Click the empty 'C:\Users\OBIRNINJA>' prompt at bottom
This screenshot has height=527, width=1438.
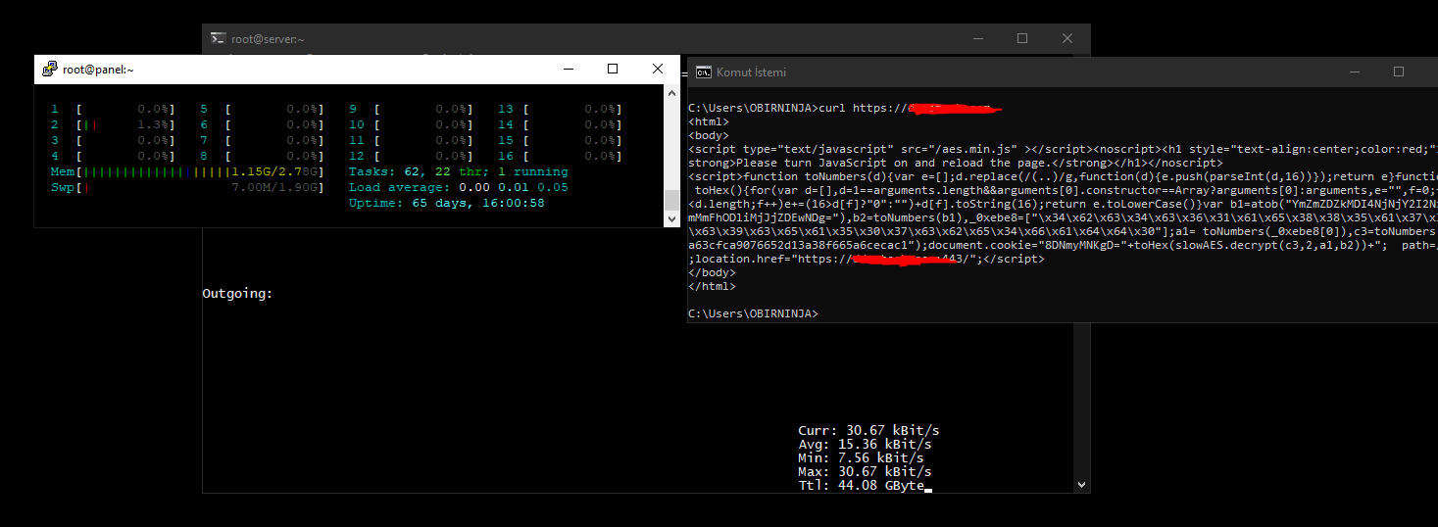click(753, 313)
